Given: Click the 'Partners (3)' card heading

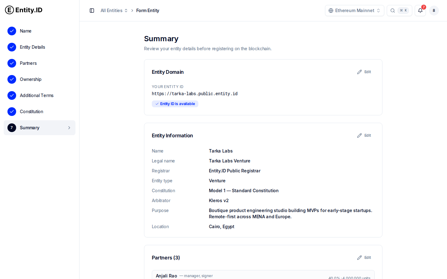Looking at the screenshot, I should pos(166,258).
